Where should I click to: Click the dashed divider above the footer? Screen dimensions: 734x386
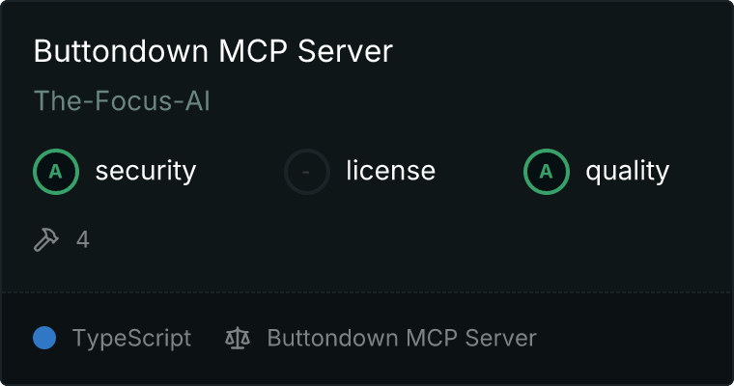[x=367, y=292]
